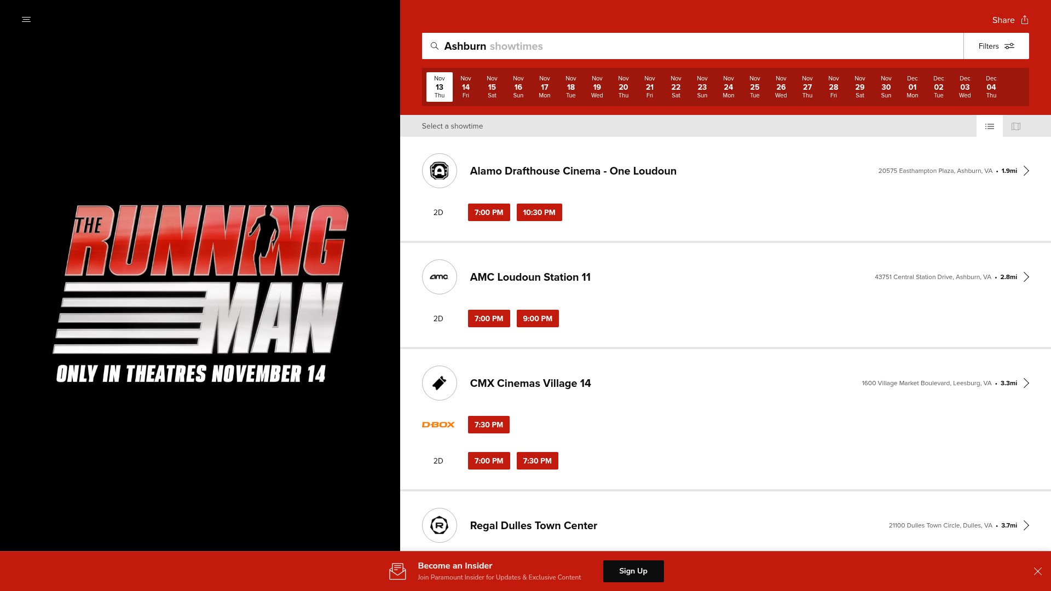Open AMC Loudoun Station 11 theater

[x=530, y=277]
